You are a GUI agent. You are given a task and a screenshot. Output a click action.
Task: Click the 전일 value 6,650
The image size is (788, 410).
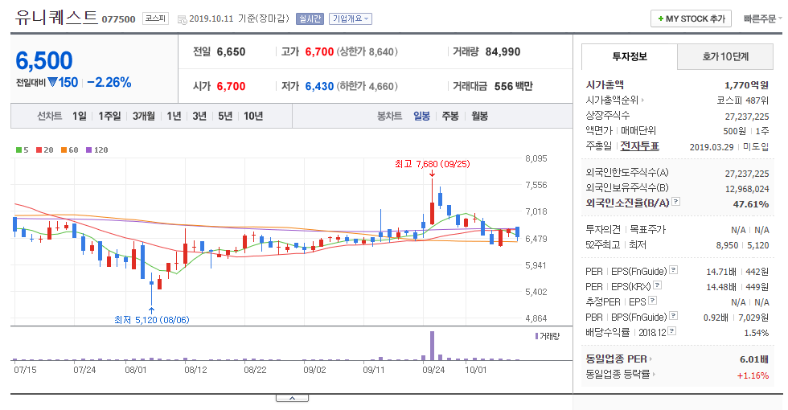(232, 51)
